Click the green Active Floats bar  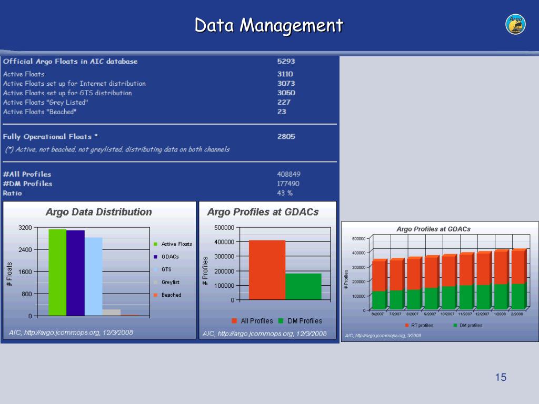tap(57, 272)
